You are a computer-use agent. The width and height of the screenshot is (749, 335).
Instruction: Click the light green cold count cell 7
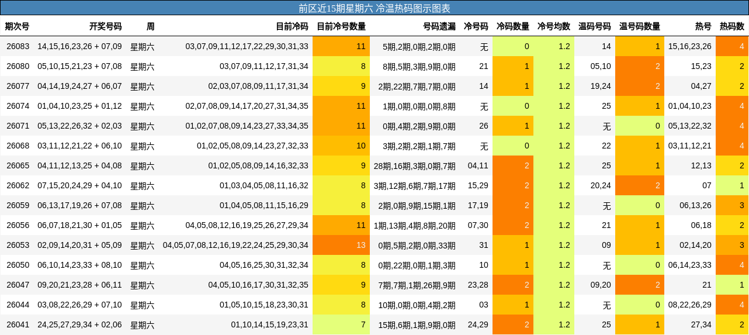click(x=341, y=324)
